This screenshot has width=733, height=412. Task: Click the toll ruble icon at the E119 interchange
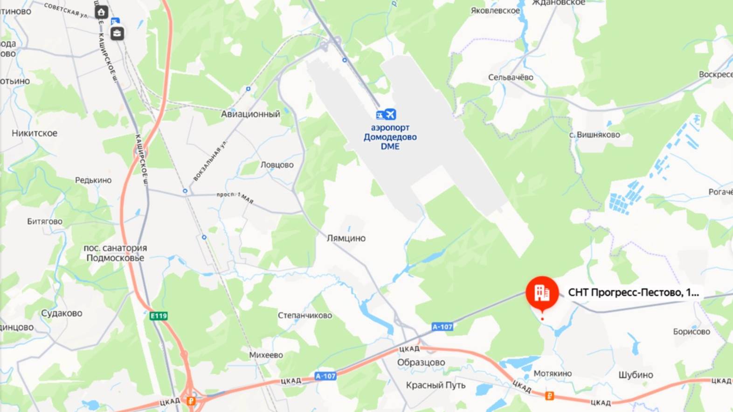pos(191,400)
